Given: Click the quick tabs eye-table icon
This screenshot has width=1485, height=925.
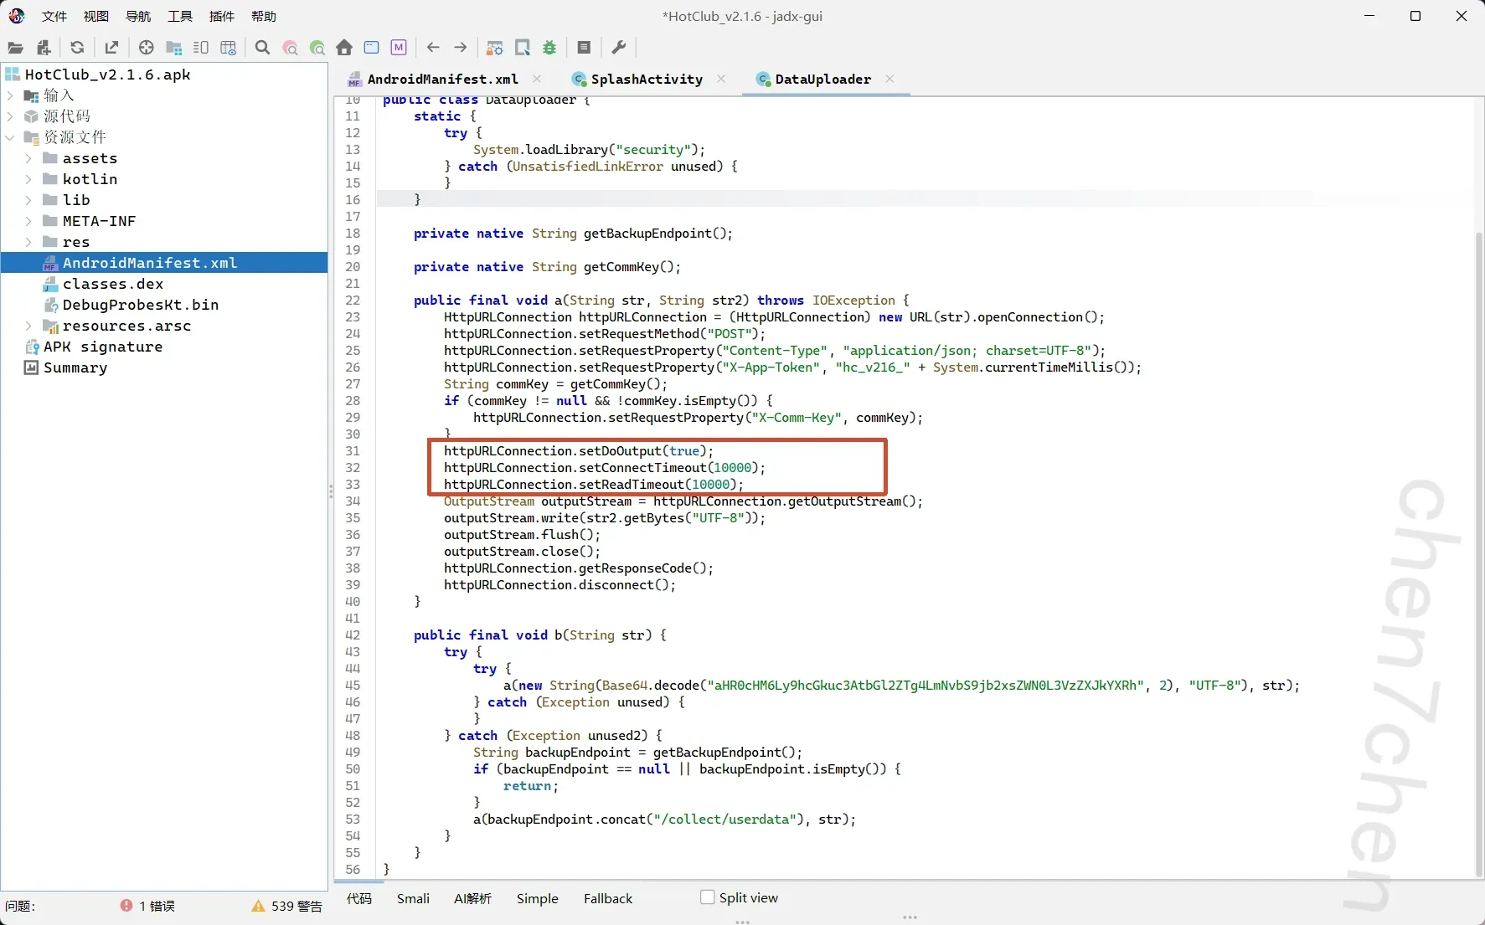Looking at the screenshot, I should pos(228,48).
